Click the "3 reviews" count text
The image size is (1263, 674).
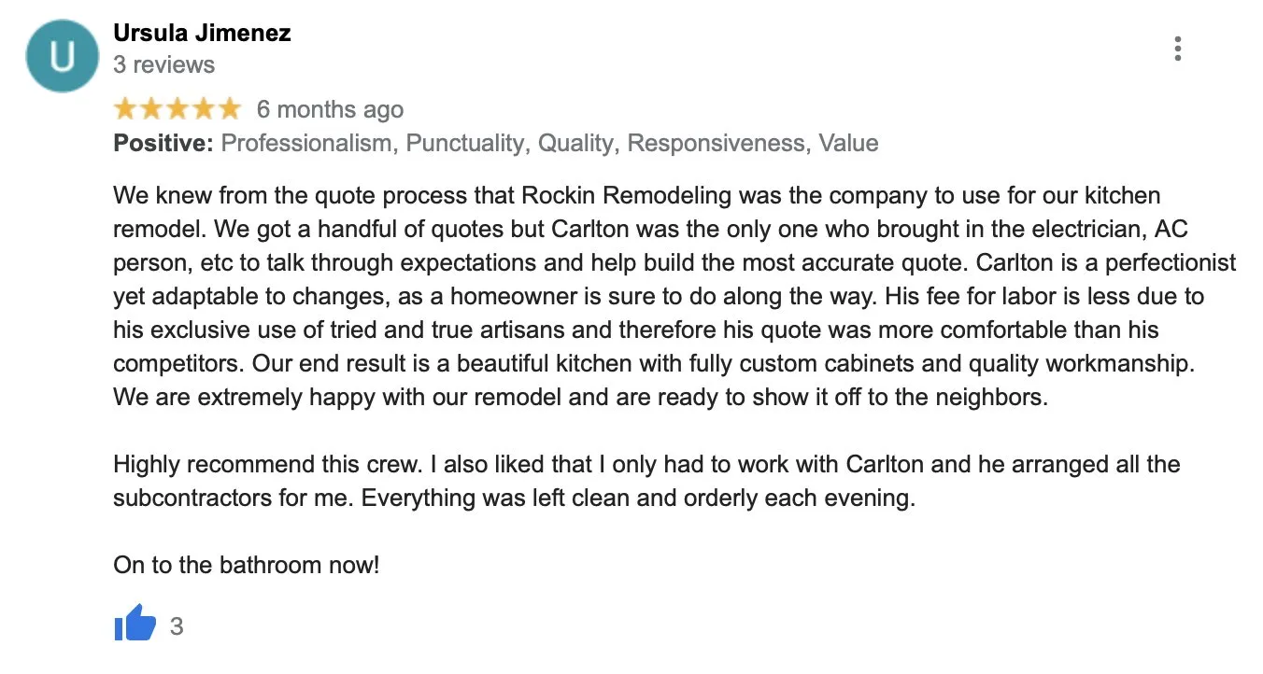163,64
